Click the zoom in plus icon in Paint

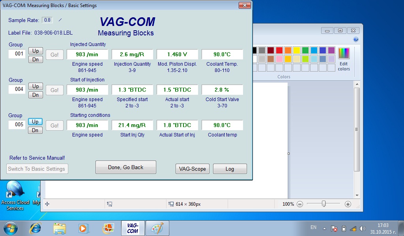coord(348,204)
